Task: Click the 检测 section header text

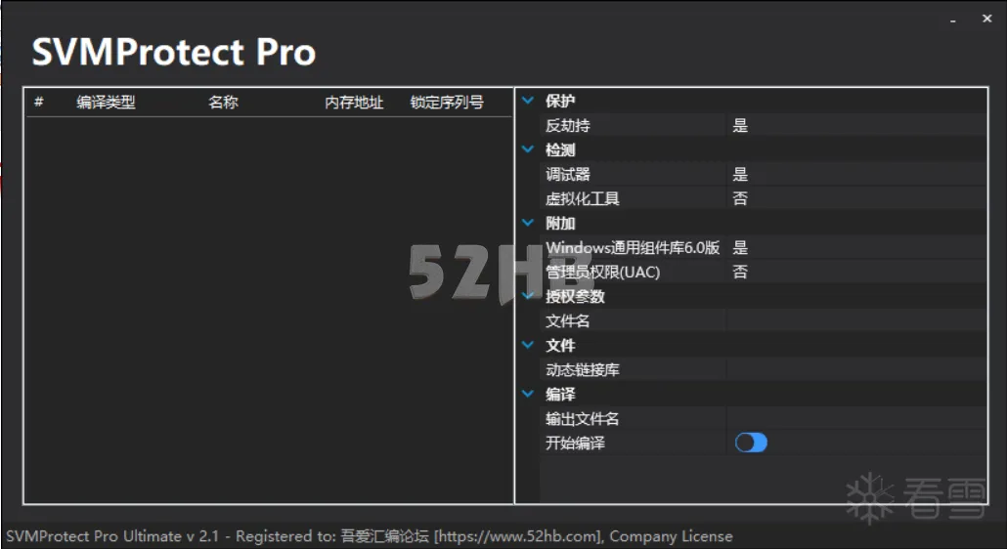Action: pyautogui.click(x=560, y=149)
